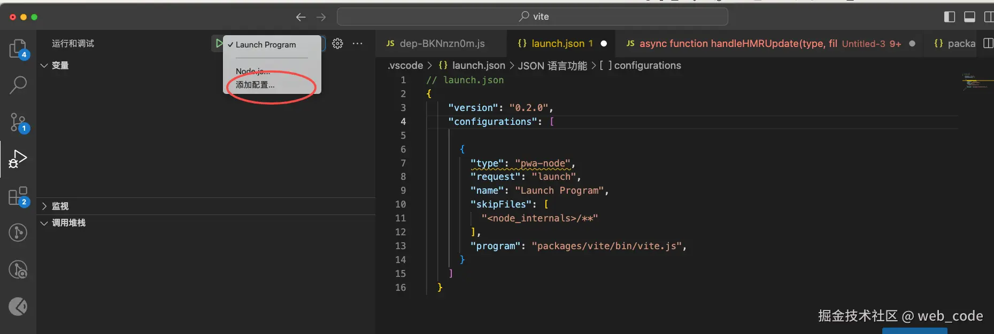Image resolution: width=994 pixels, height=334 pixels.
Task: Click the "request" key on line 8
Action: [x=496, y=177]
